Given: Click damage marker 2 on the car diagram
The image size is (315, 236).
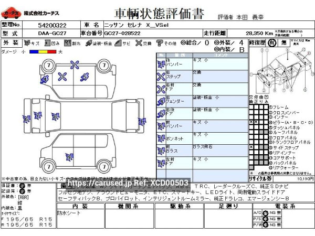Looking at the screenshot, I should click(x=75, y=65).
